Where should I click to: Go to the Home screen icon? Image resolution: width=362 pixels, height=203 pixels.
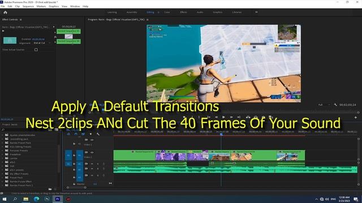tap(5, 12)
